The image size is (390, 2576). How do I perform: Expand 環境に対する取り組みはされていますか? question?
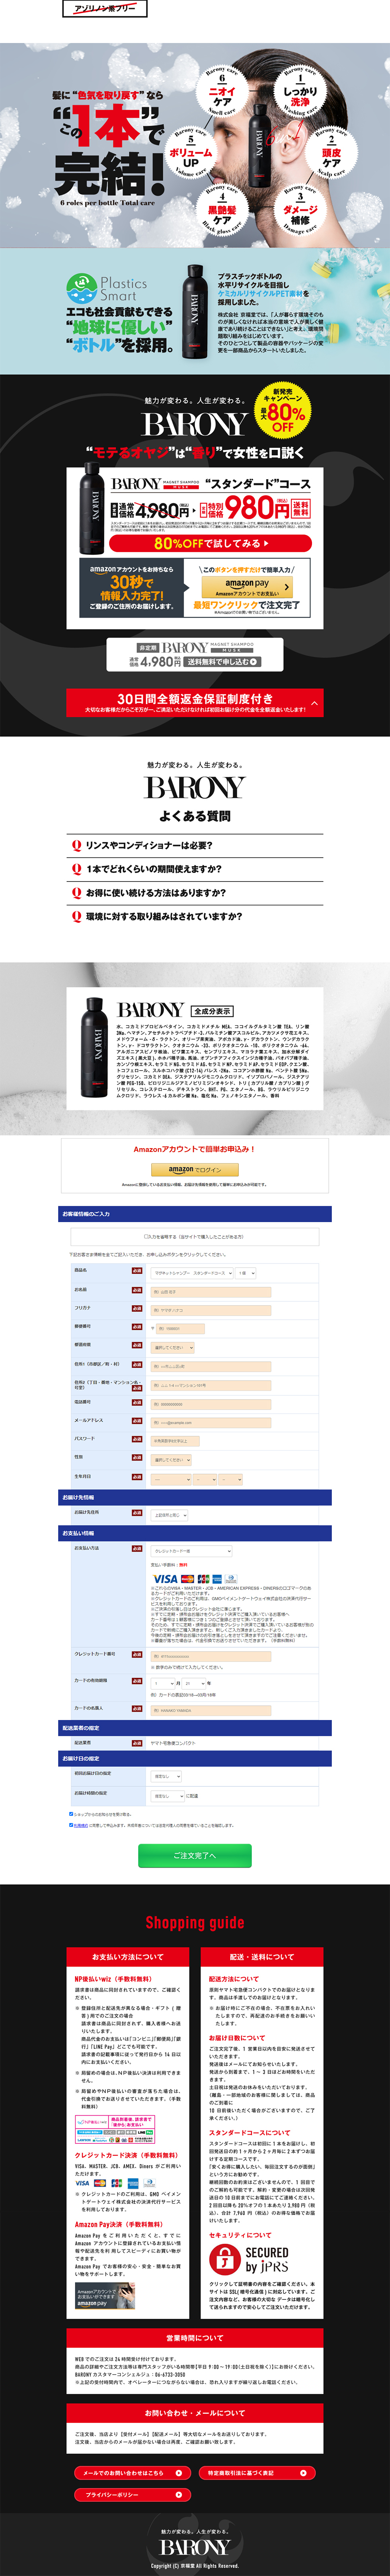[x=195, y=916]
